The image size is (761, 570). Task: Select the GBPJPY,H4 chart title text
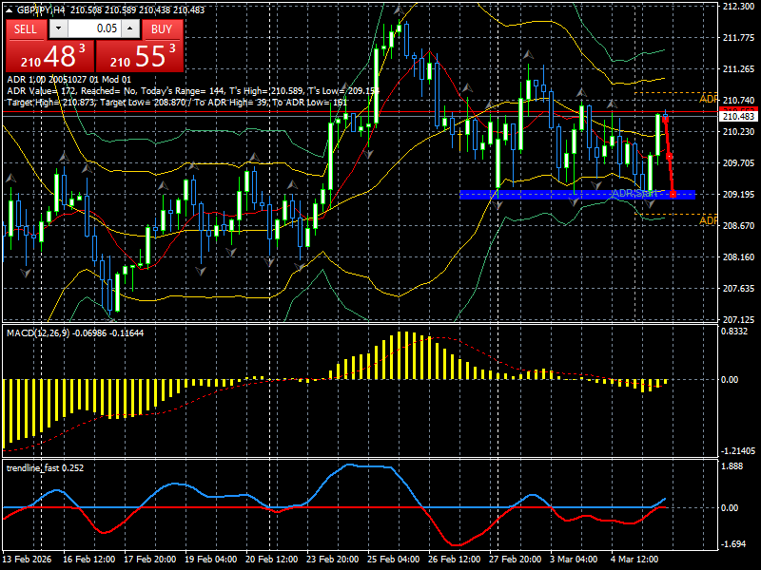[41, 10]
